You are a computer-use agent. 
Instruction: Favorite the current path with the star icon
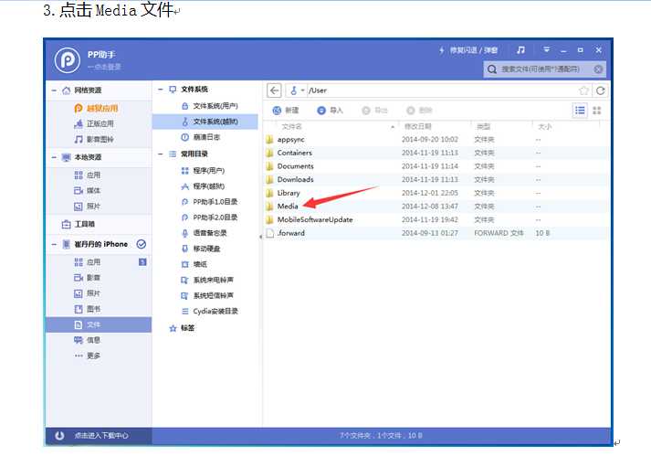coord(583,90)
